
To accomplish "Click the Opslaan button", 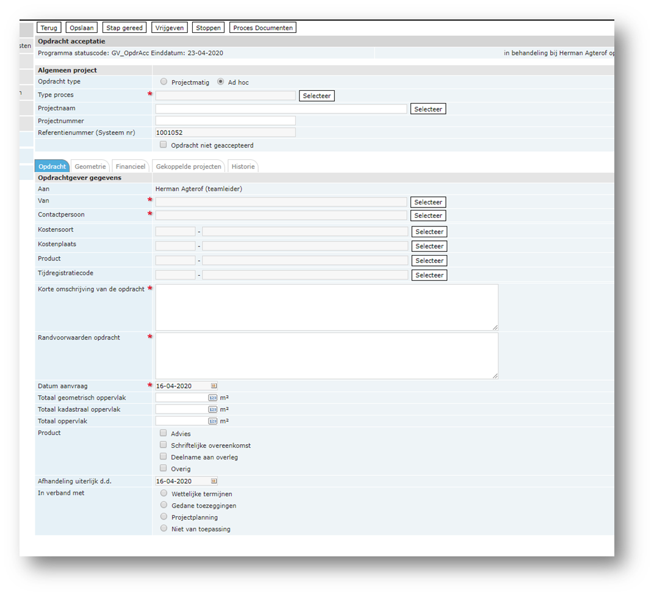I will tap(82, 27).
